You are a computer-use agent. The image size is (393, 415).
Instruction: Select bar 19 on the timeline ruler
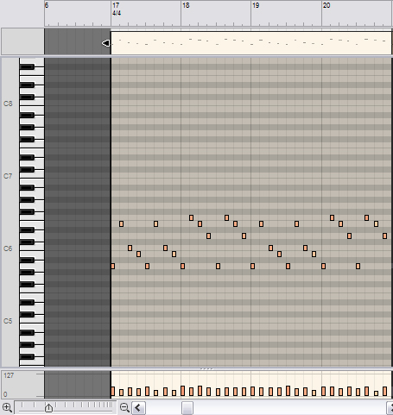pyautogui.click(x=256, y=5)
